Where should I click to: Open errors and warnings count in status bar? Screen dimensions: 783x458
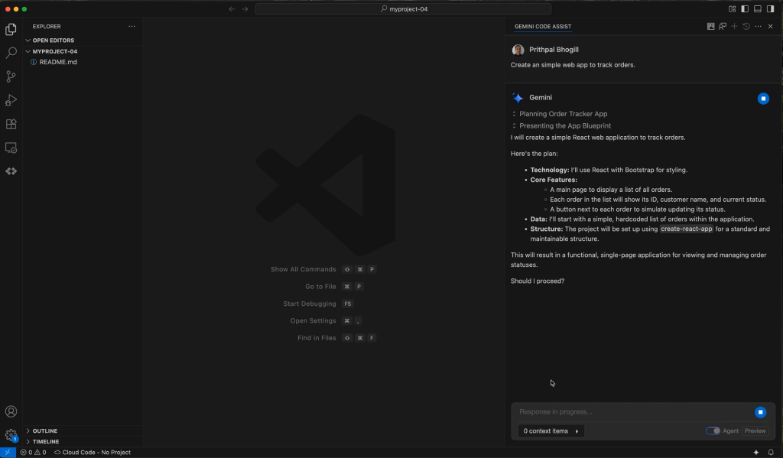tap(33, 453)
